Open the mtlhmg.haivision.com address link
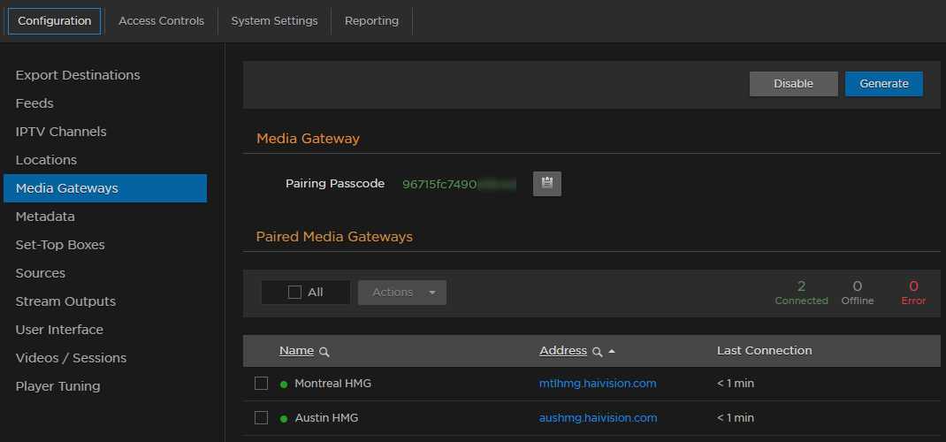 [x=598, y=384]
